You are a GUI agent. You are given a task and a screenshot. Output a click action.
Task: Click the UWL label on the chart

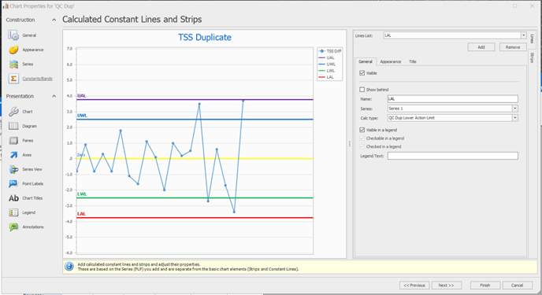[82, 116]
